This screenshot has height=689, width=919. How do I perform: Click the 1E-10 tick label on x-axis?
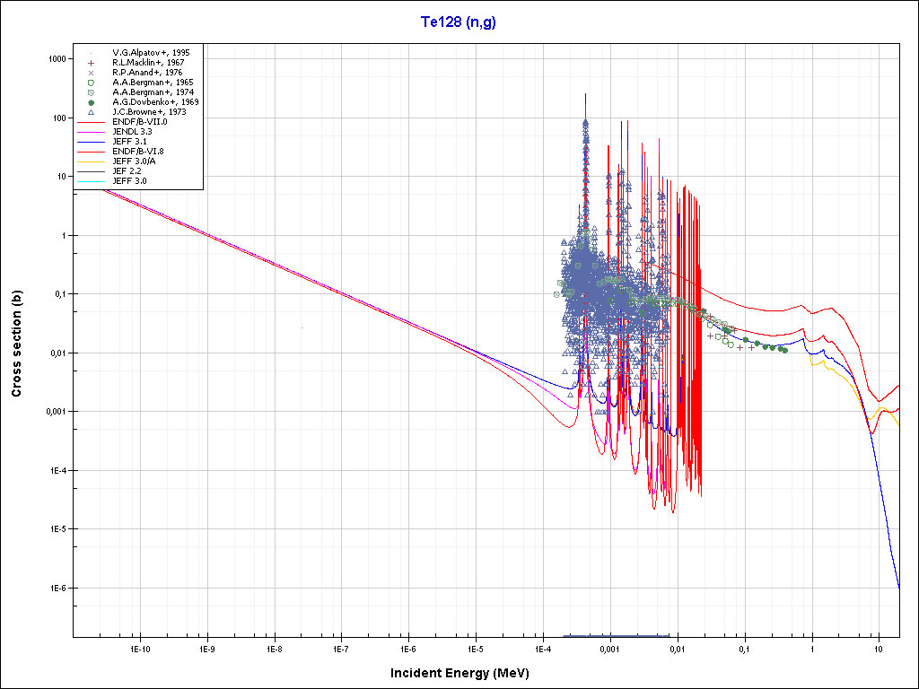(139, 648)
